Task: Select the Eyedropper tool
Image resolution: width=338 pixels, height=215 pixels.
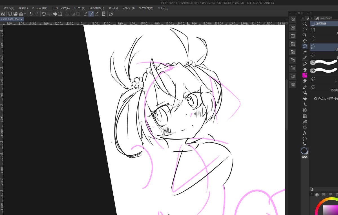Action: 304,58
